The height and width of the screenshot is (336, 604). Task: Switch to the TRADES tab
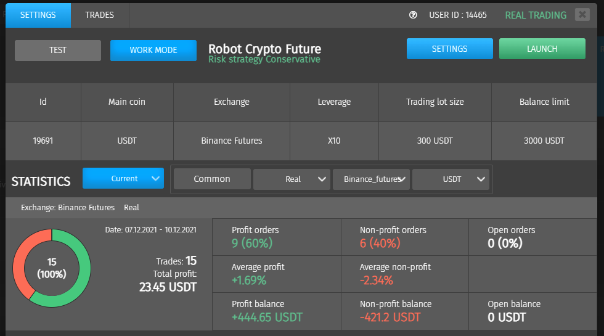(99, 15)
